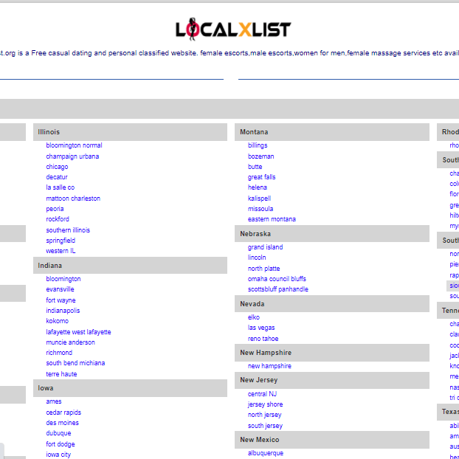Select the helena link
The image size is (459, 459).
point(258,187)
